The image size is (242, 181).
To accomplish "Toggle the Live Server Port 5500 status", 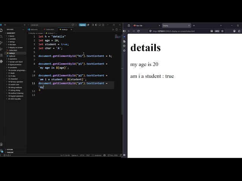I will click(113, 155).
